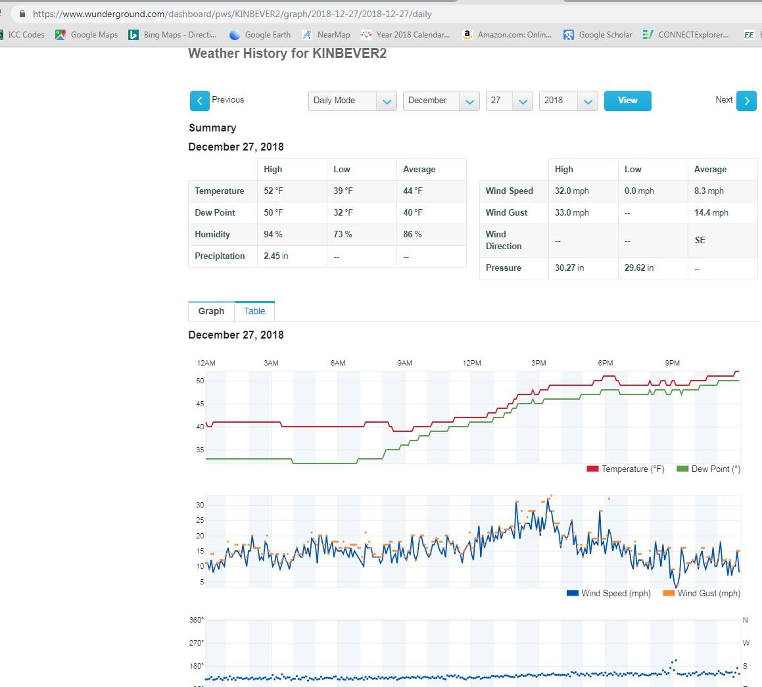Toggle Dew Point green legend swatch
The height and width of the screenshot is (687, 762).
click(682, 469)
